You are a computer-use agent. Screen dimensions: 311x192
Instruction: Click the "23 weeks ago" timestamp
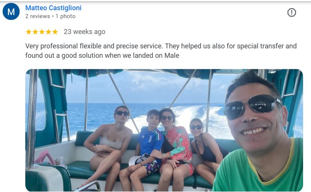(85, 32)
